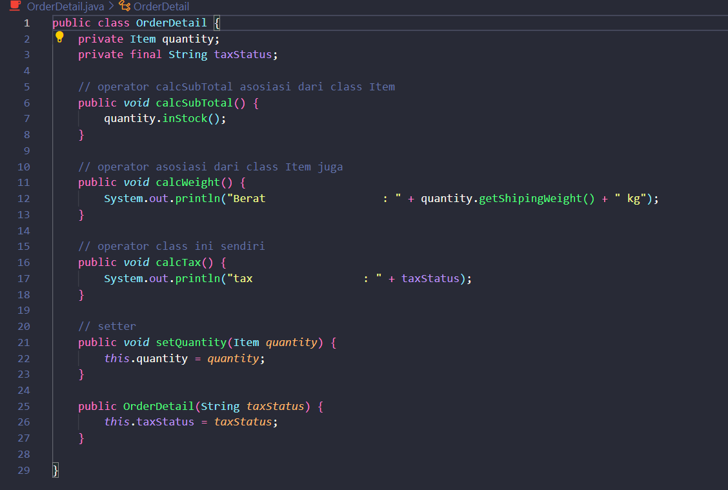Click the calcTax method name
Image resolution: width=728 pixels, height=490 pixels.
(x=179, y=262)
